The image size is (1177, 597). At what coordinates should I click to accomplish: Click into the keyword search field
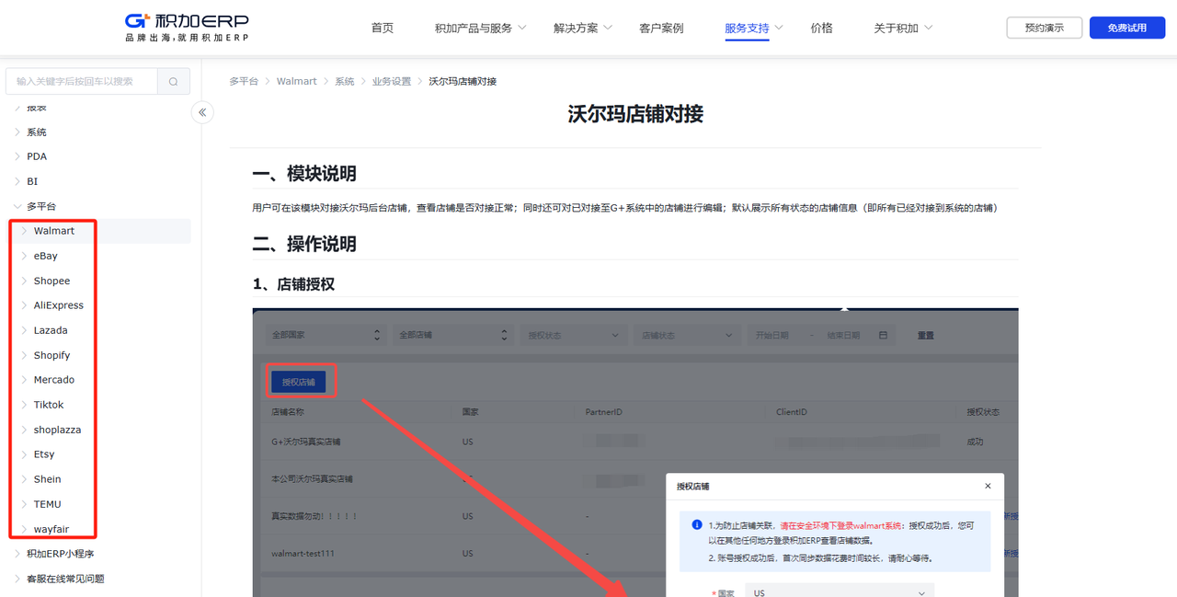coord(82,81)
